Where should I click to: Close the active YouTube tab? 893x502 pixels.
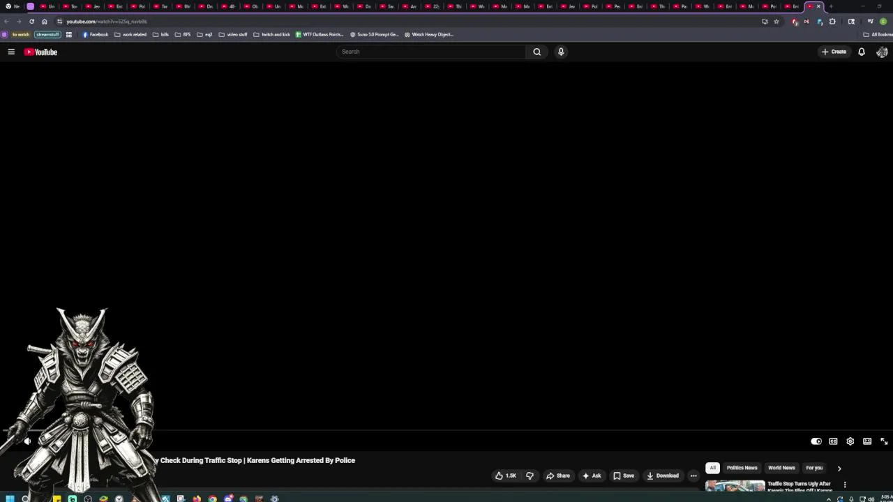point(818,6)
